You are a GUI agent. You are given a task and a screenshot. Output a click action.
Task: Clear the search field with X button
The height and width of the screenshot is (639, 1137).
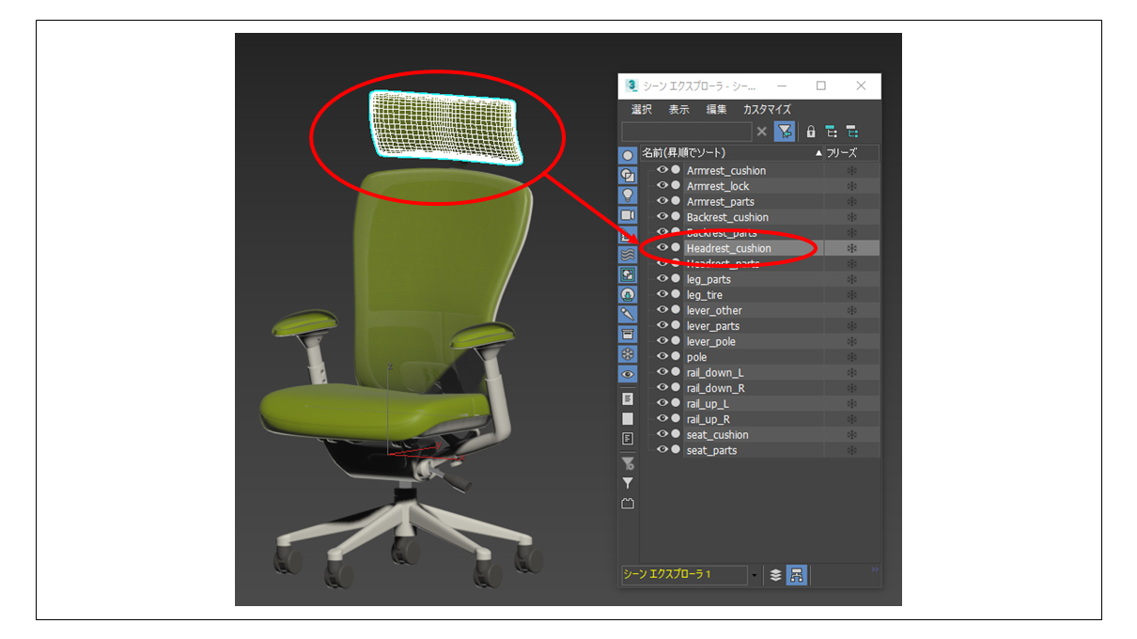coord(762,132)
